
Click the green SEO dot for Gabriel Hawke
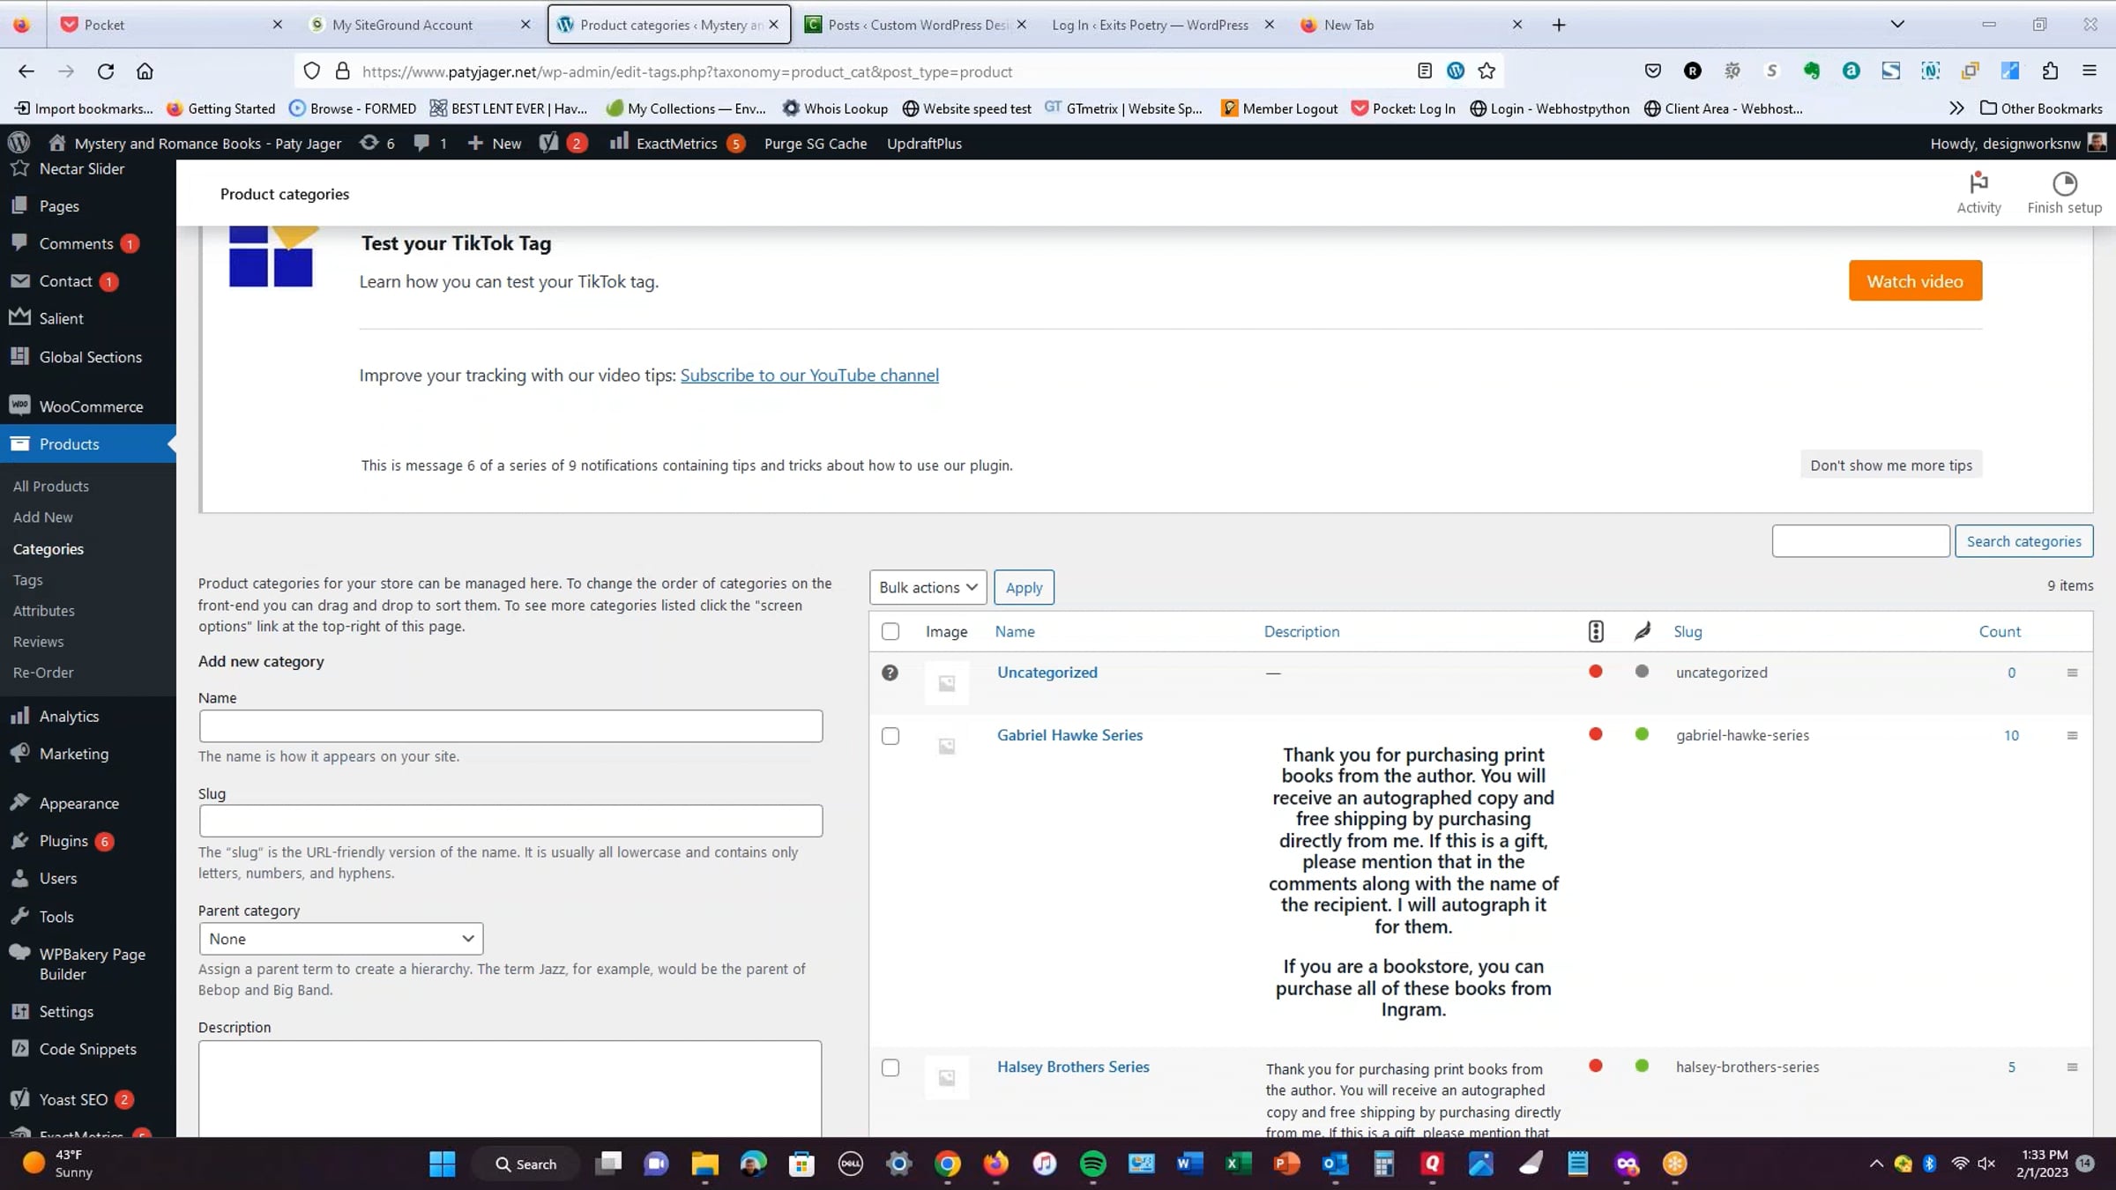pos(1642,734)
